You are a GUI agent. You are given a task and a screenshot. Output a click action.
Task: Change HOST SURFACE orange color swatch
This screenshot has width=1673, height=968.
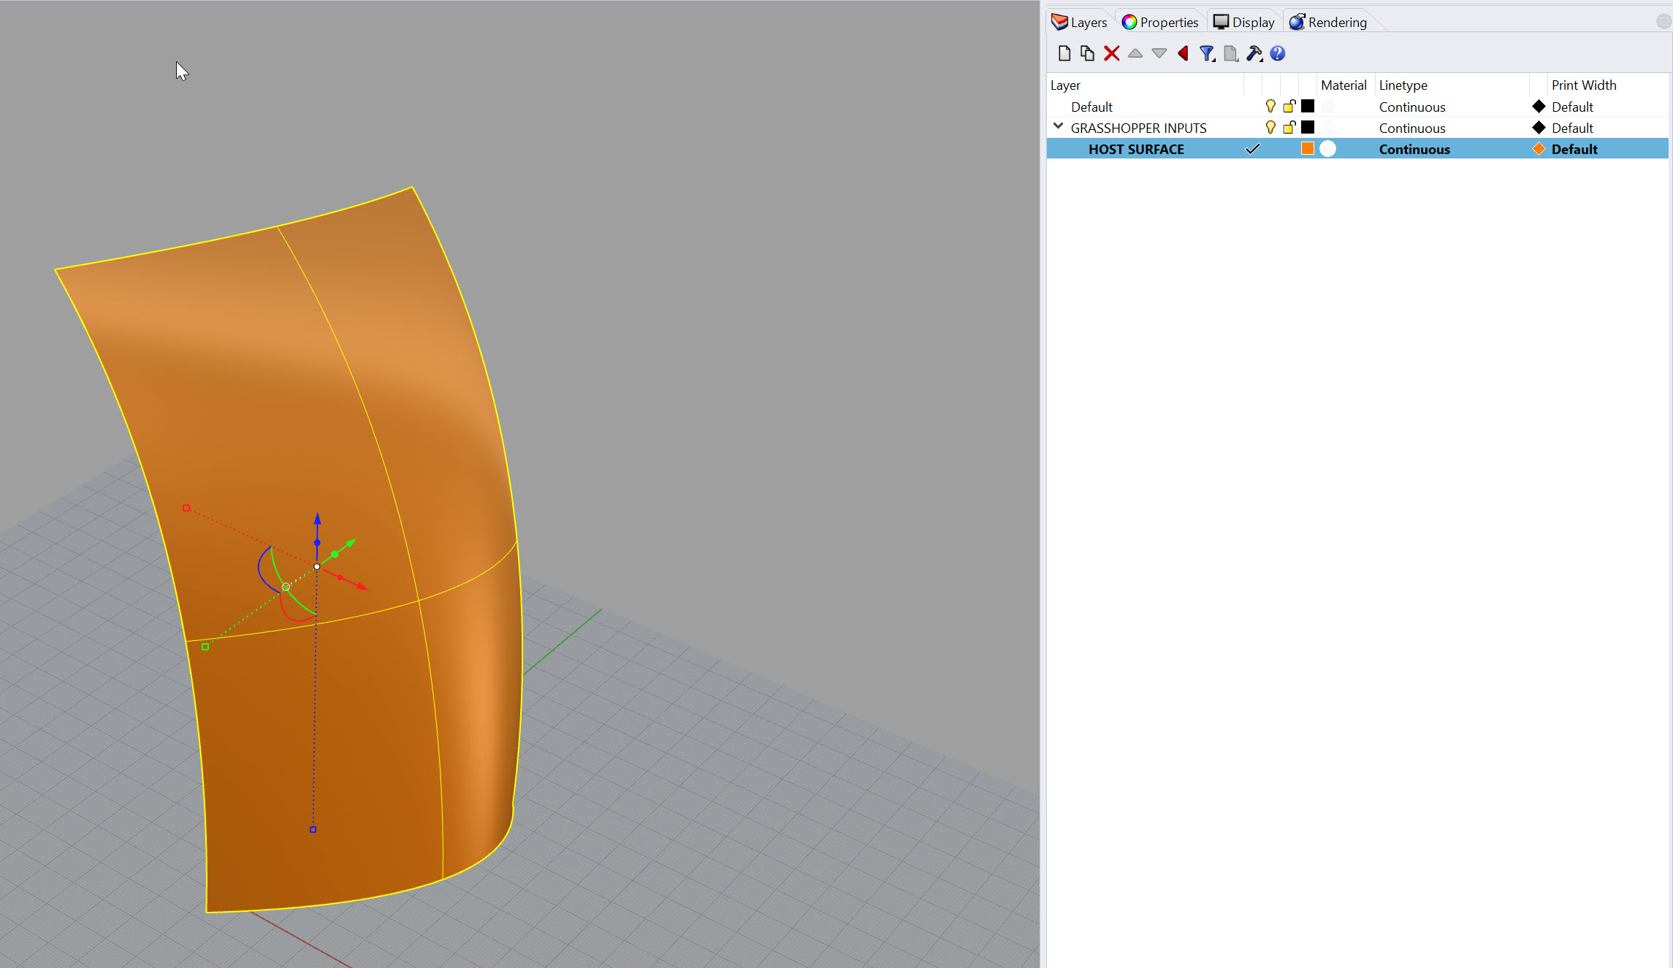click(x=1308, y=149)
